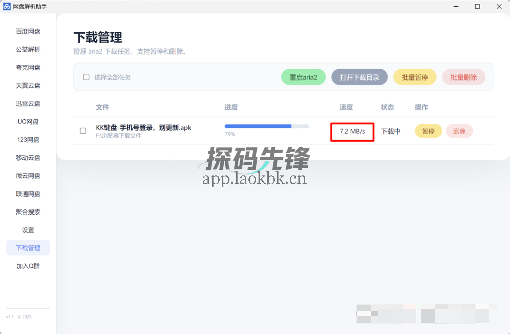Viewport: 510px width, 334px height.
Task: Open the 设置 settings page
Action: tap(28, 230)
